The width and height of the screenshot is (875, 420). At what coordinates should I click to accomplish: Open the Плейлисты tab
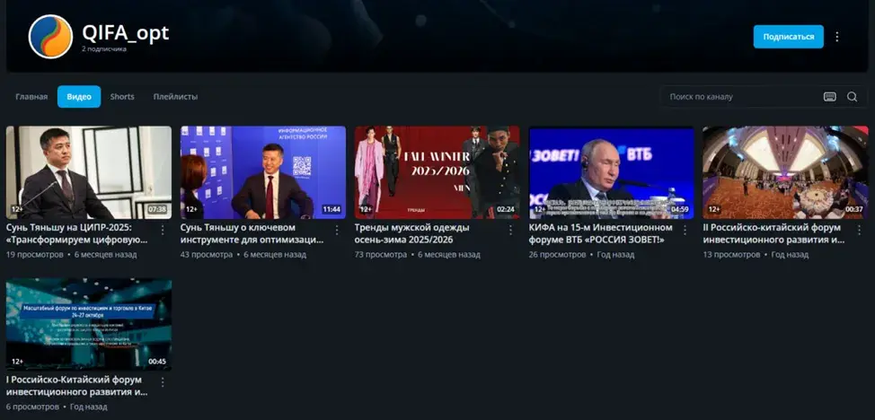(x=175, y=97)
